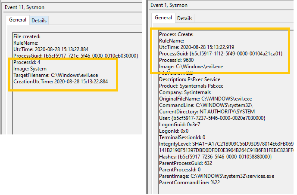Click the 'File created:' line
297x195 pixels.
coord(27,37)
